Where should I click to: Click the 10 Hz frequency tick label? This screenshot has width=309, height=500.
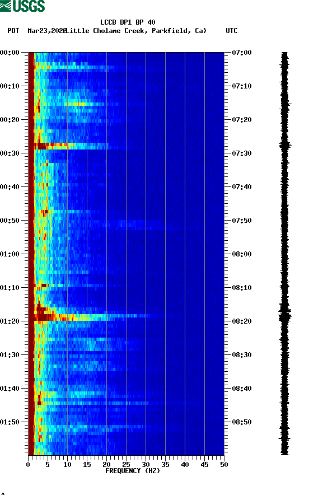tap(67, 465)
